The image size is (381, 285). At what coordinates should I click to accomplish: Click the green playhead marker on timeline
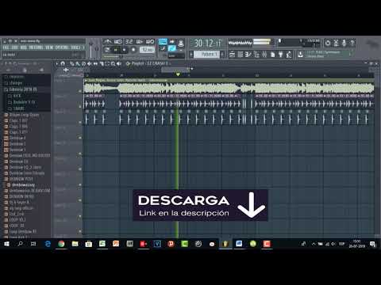click(x=178, y=75)
